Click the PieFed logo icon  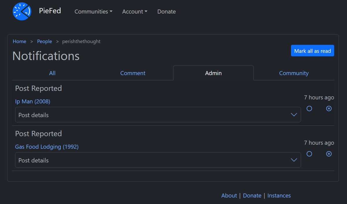tap(22, 12)
